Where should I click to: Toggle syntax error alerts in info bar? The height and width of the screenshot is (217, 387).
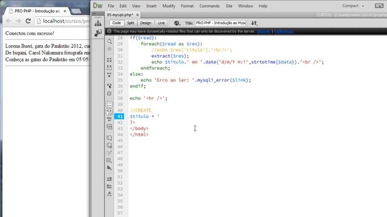[x=109, y=127]
